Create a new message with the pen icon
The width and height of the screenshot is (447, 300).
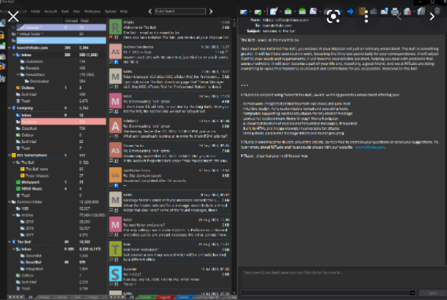pyautogui.click(x=273, y=12)
